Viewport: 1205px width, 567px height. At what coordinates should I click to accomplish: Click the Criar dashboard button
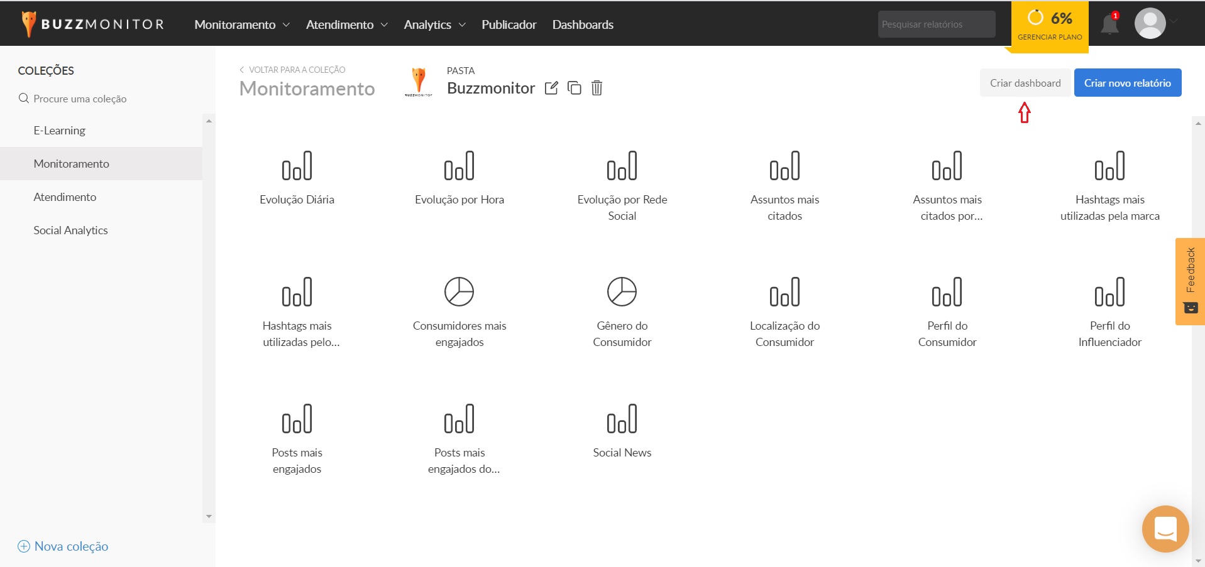click(1025, 83)
